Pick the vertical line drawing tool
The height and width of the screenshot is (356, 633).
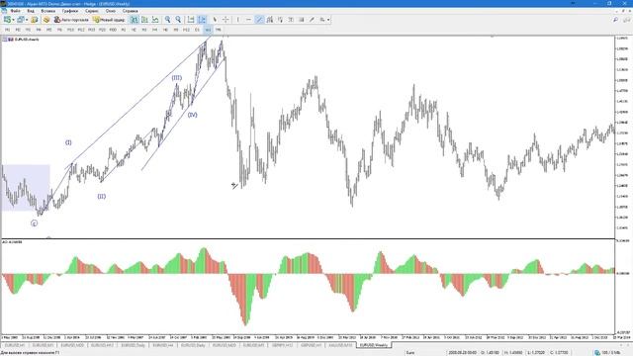(237, 20)
